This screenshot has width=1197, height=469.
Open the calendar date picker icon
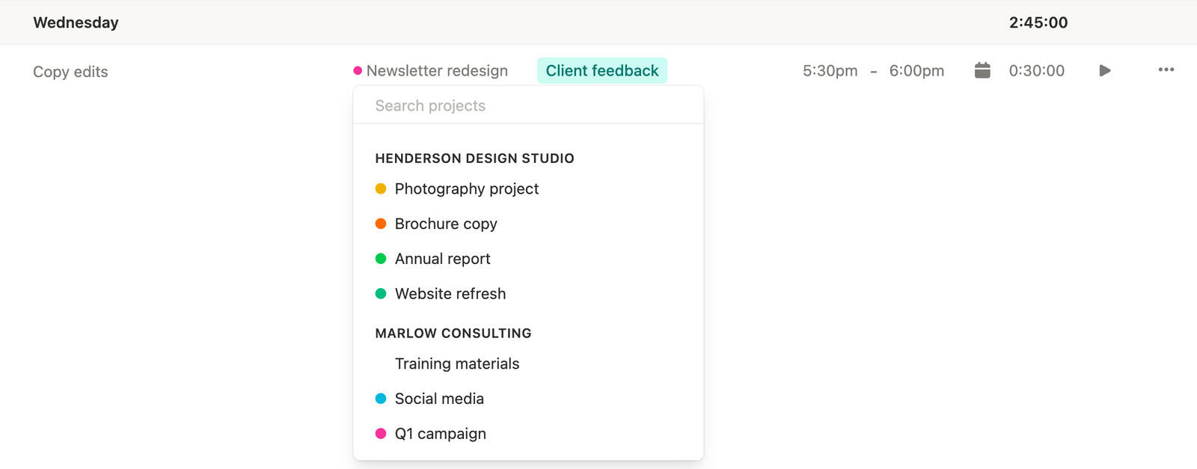click(982, 70)
